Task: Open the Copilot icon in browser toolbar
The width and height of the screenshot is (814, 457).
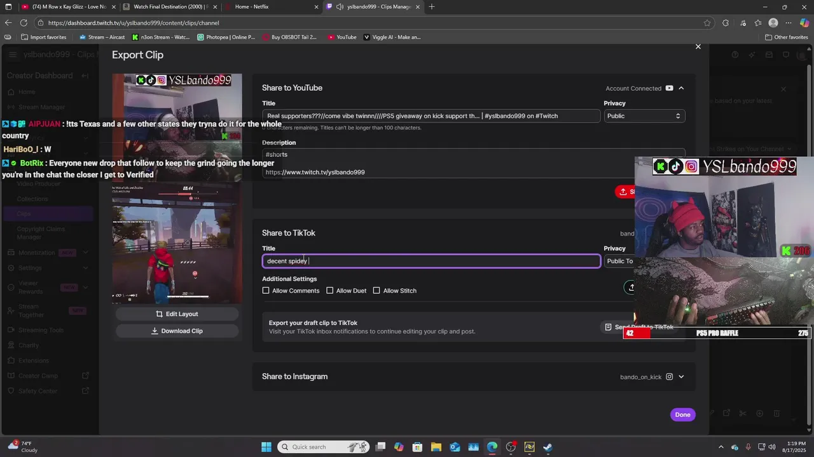Action: point(804,23)
